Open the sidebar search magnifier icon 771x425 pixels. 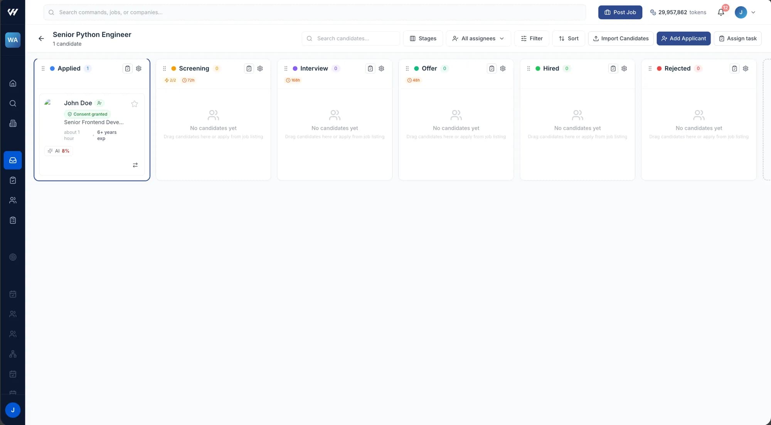tap(13, 103)
